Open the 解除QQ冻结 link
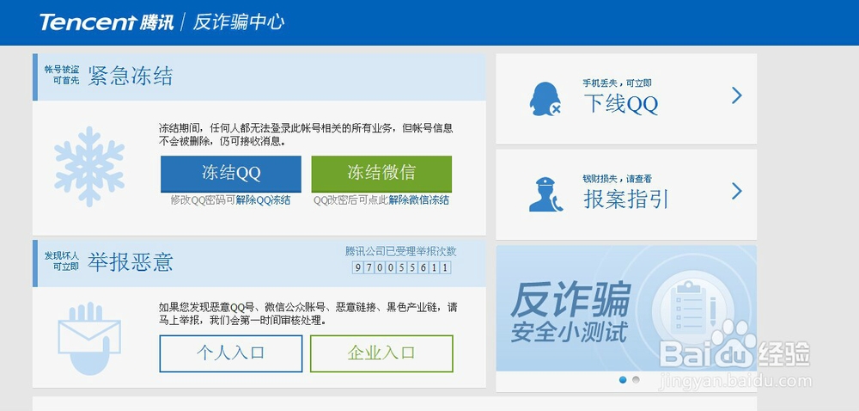The height and width of the screenshot is (411, 859). pyautogui.click(x=263, y=200)
